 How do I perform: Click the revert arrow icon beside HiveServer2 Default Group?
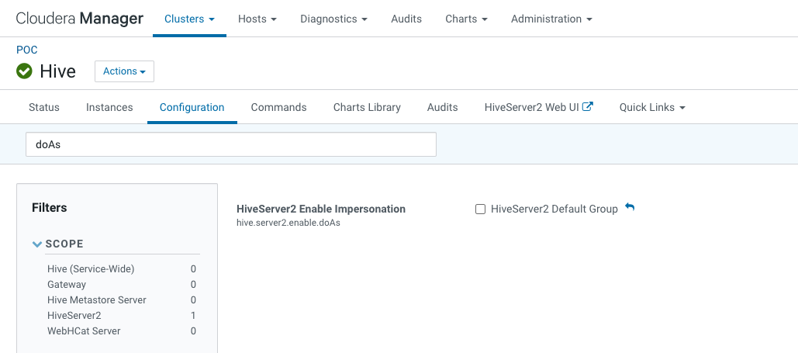point(630,207)
